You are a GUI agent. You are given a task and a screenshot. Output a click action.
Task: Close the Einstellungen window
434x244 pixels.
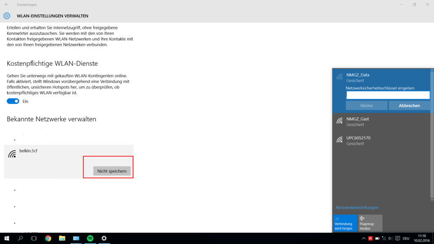coord(427,4)
